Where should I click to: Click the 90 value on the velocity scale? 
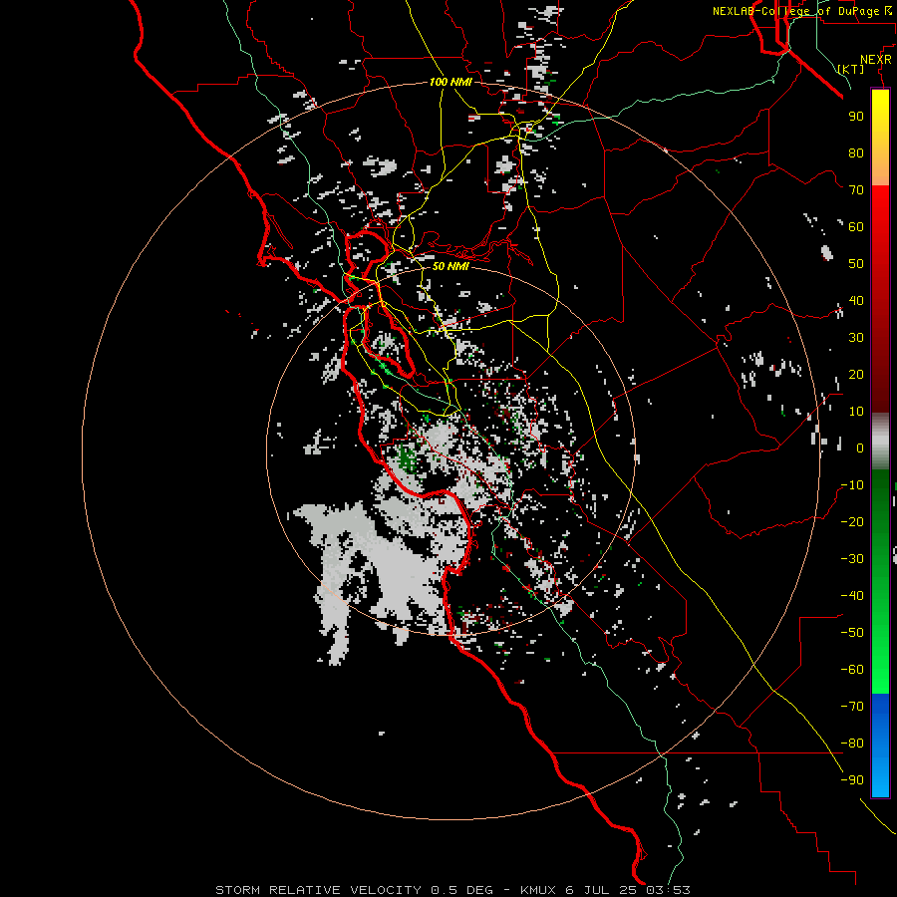pyautogui.click(x=856, y=117)
